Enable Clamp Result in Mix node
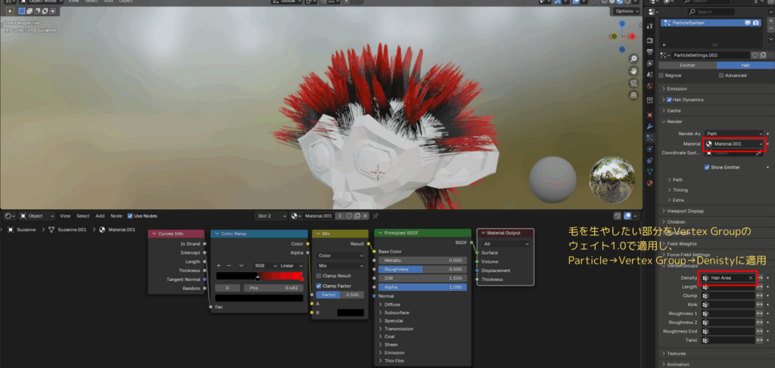The width and height of the screenshot is (775, 368). pos(319,277)
